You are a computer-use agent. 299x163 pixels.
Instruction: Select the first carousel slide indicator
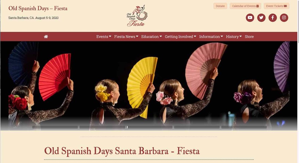point(55,127)
